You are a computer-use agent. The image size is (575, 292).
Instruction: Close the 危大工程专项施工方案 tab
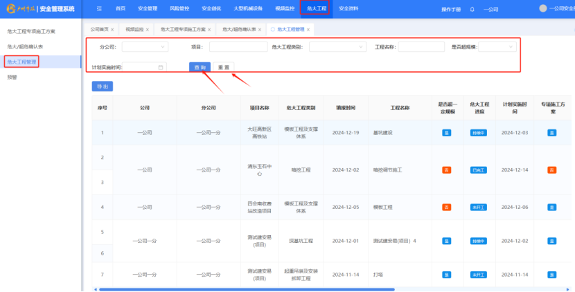click(209, 30)
